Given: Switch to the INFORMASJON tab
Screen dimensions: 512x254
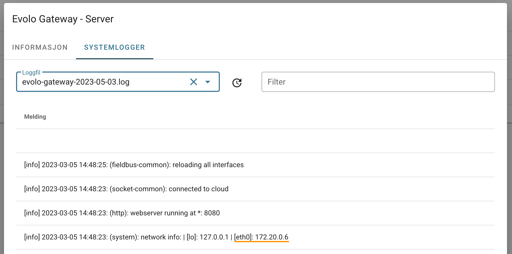Looking at the screenshot, I should coord(40,47).
